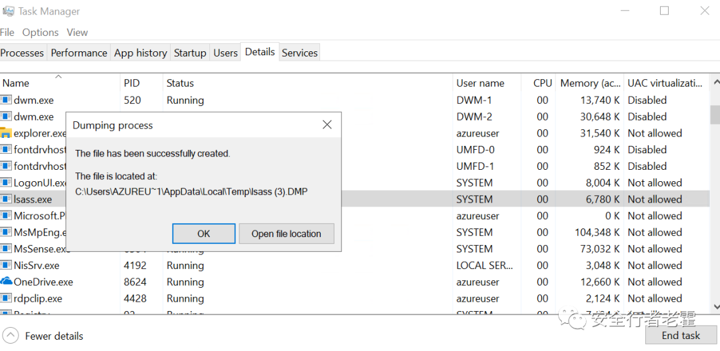The width and height of the screenshot is (720, 351).
Task: Sort by UAC virtualization column header
Action: point(666,83)
